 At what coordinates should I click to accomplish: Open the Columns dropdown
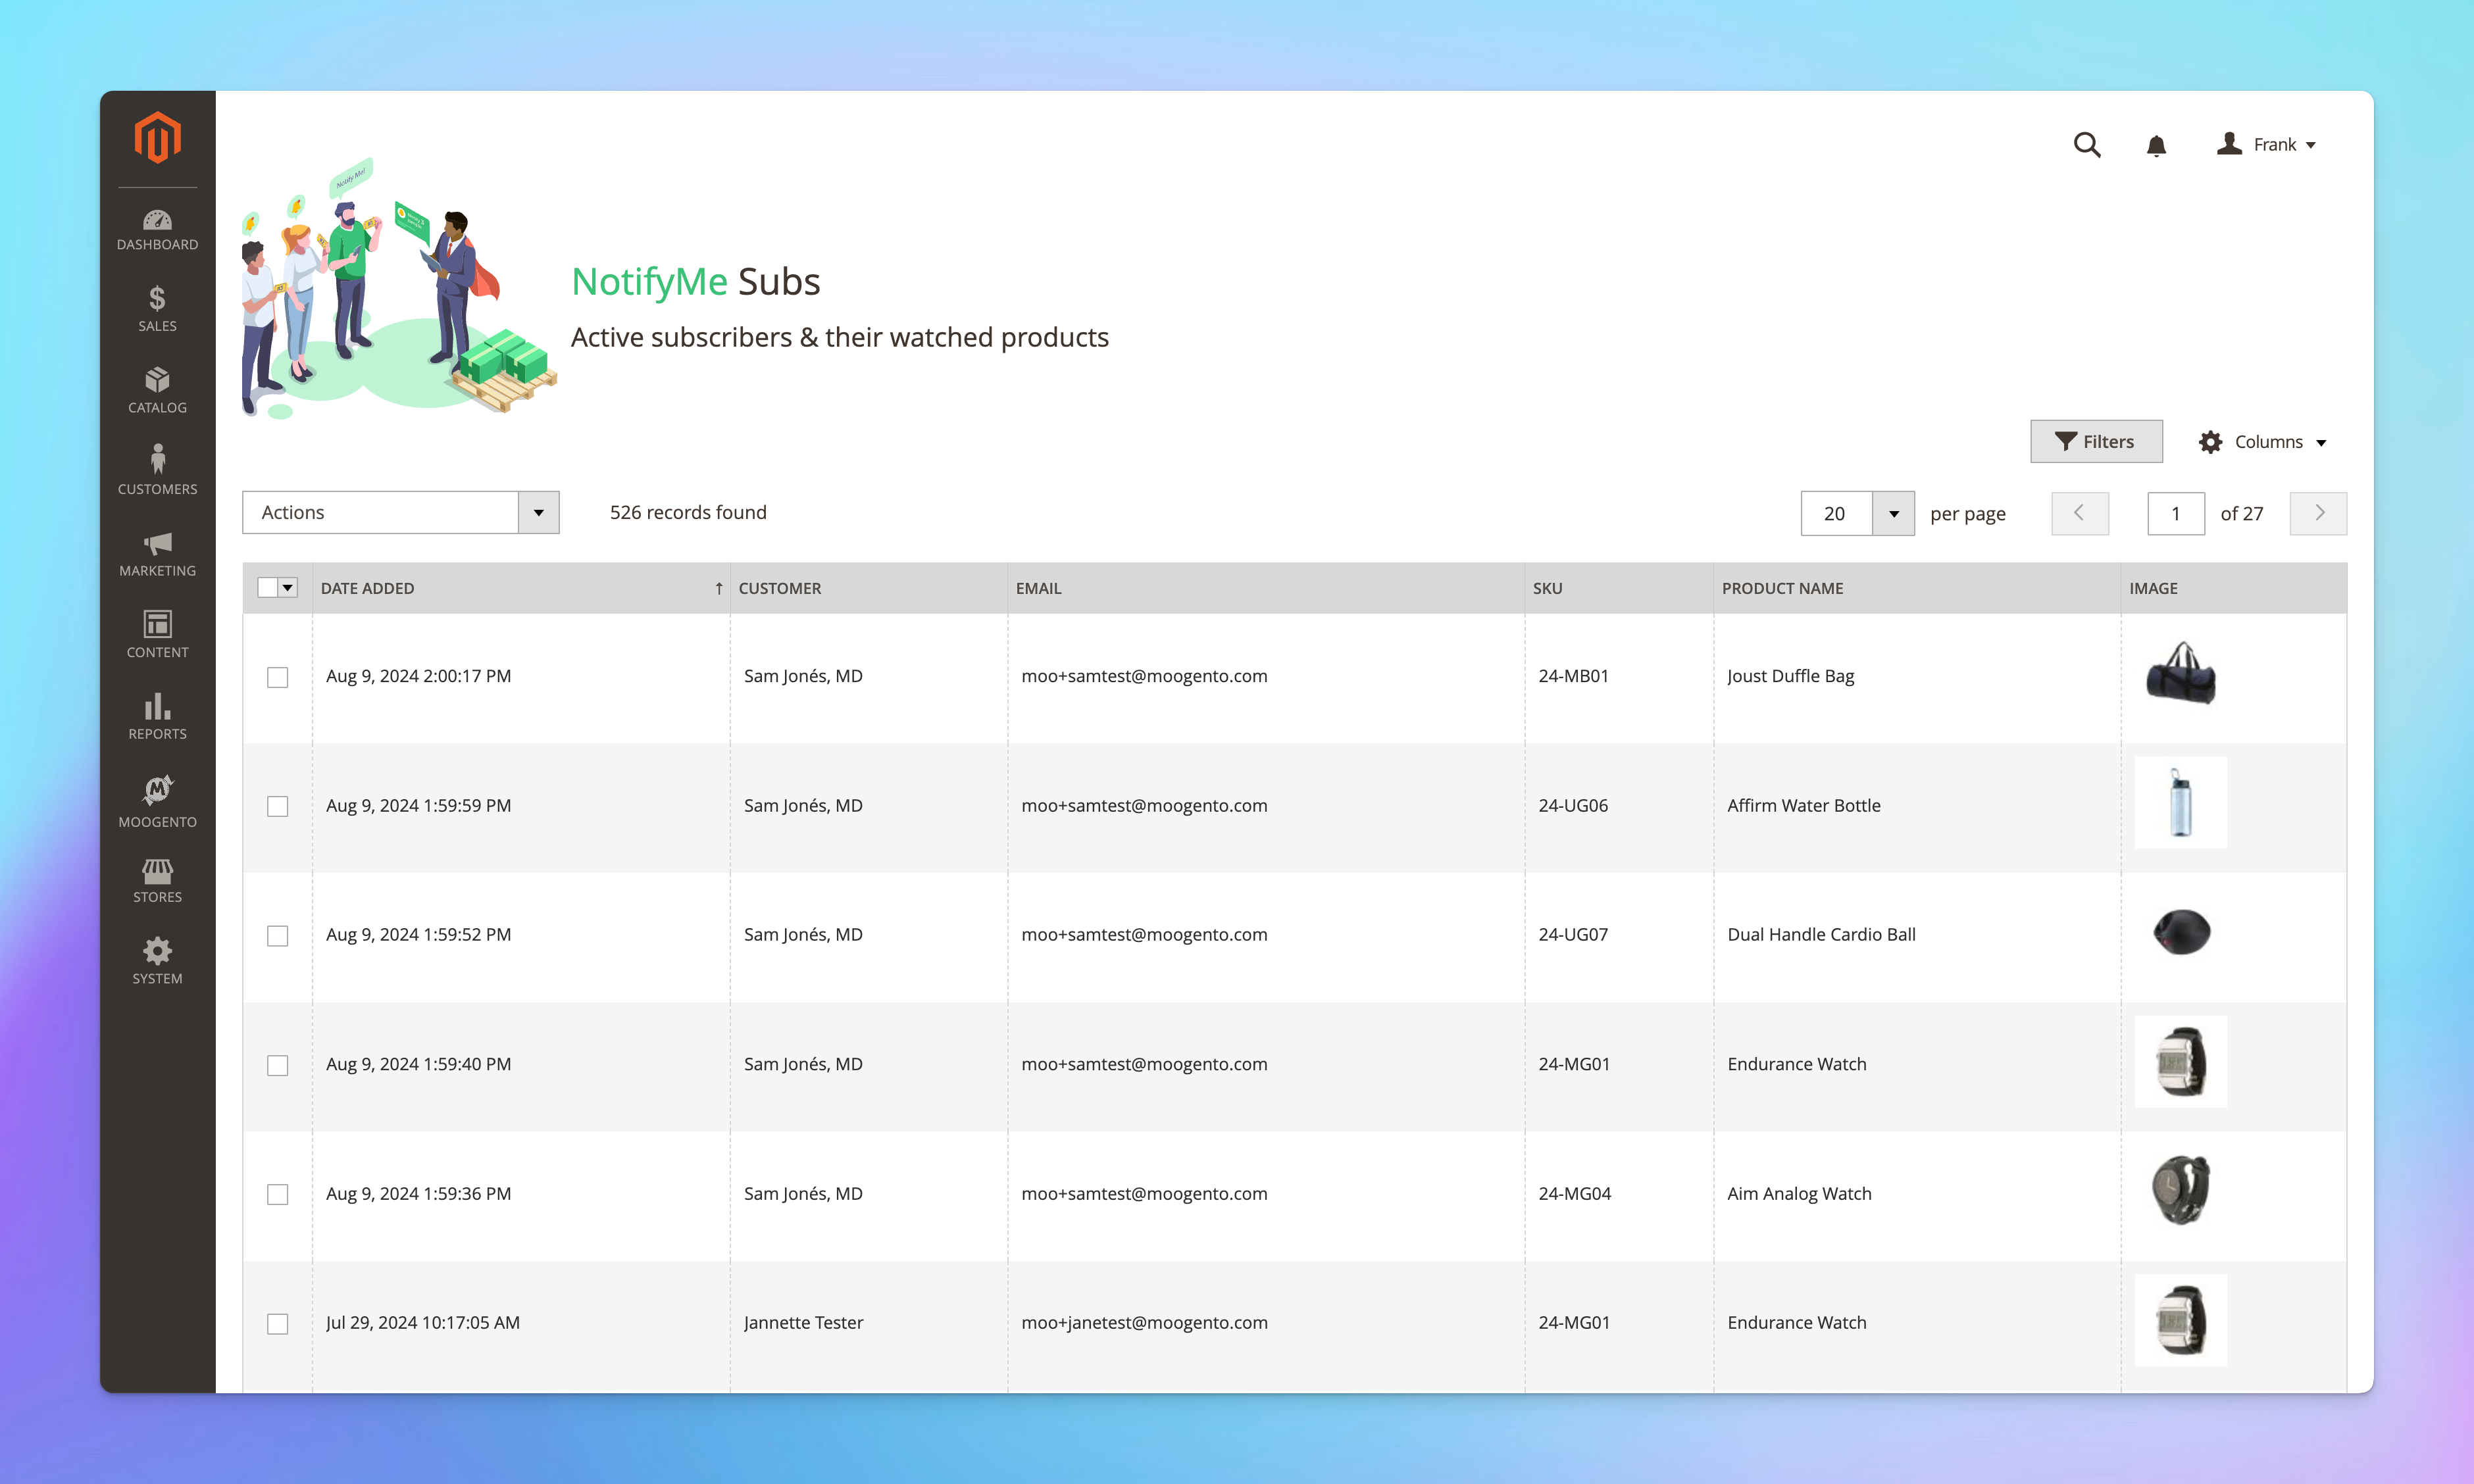pyautogui.click(x=2263, y=442)
